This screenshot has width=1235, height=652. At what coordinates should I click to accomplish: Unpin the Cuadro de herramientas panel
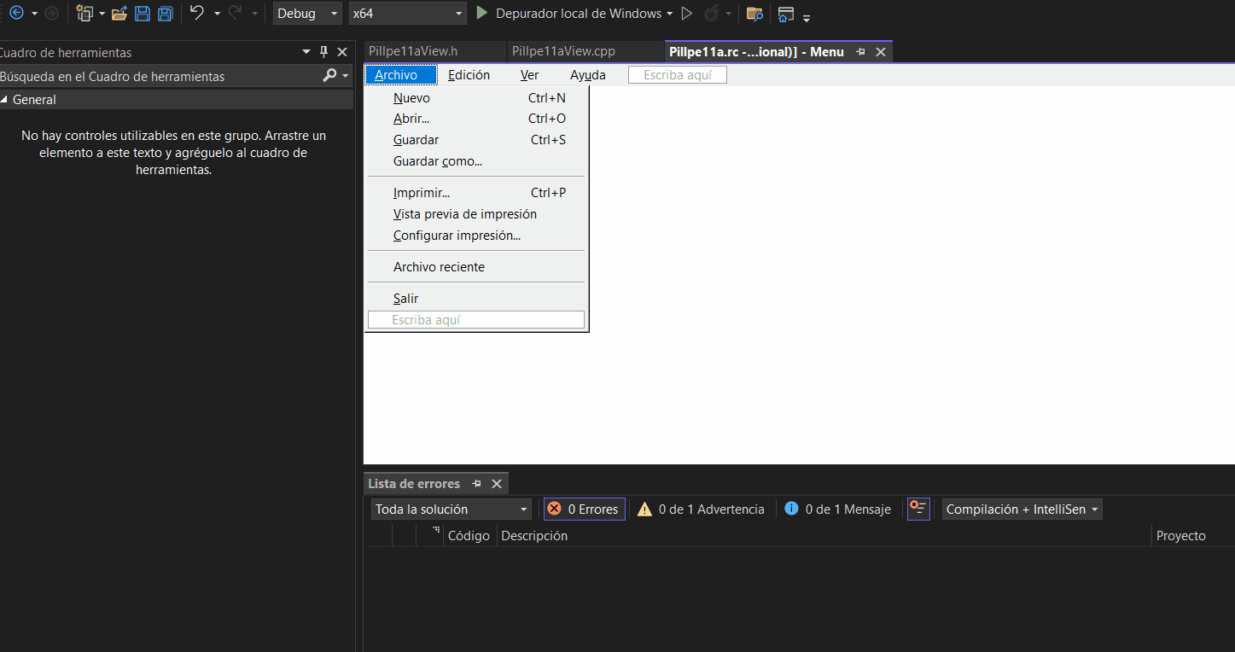coord(323,52)
